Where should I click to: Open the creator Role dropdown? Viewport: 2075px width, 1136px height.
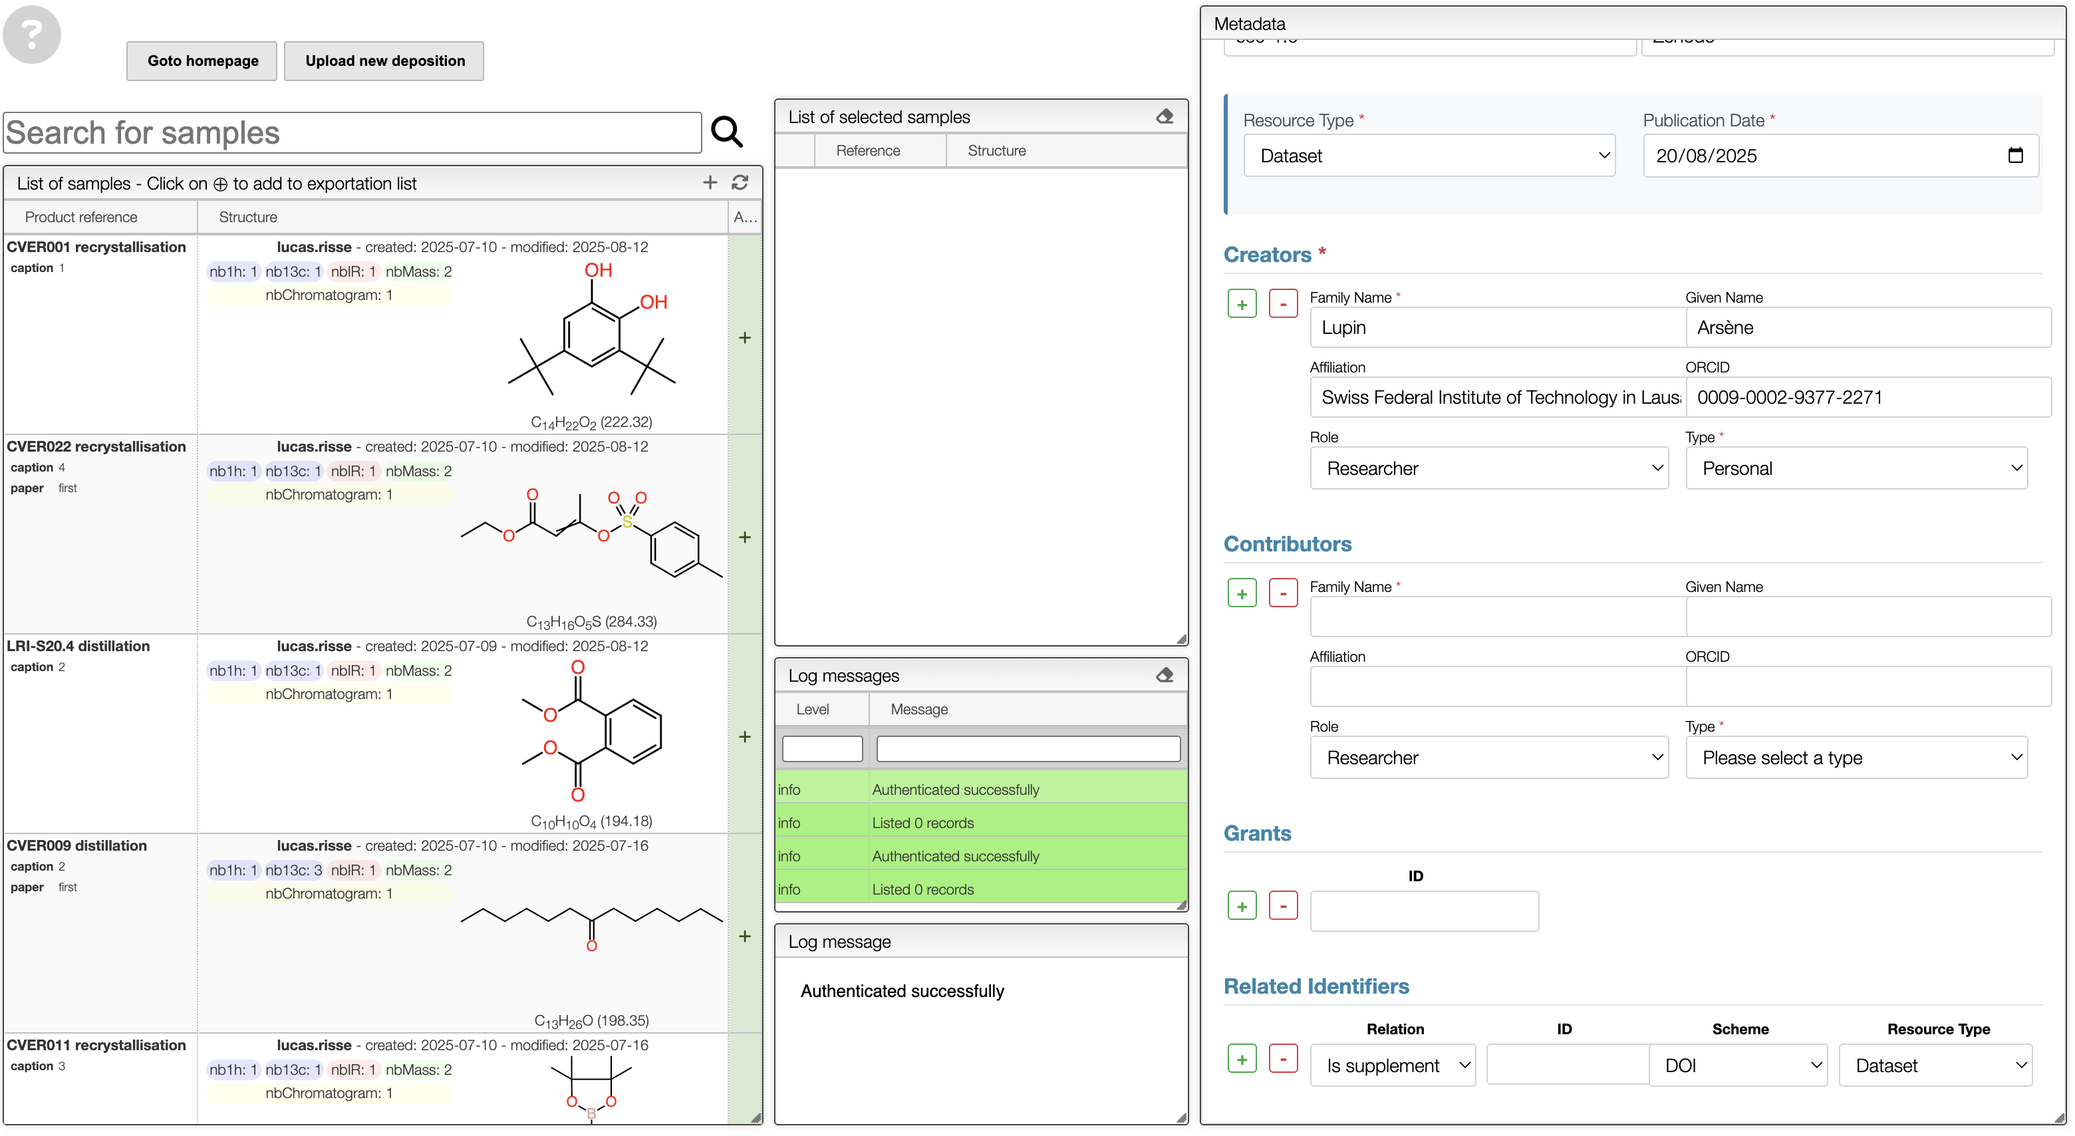tap(1488, 468)
